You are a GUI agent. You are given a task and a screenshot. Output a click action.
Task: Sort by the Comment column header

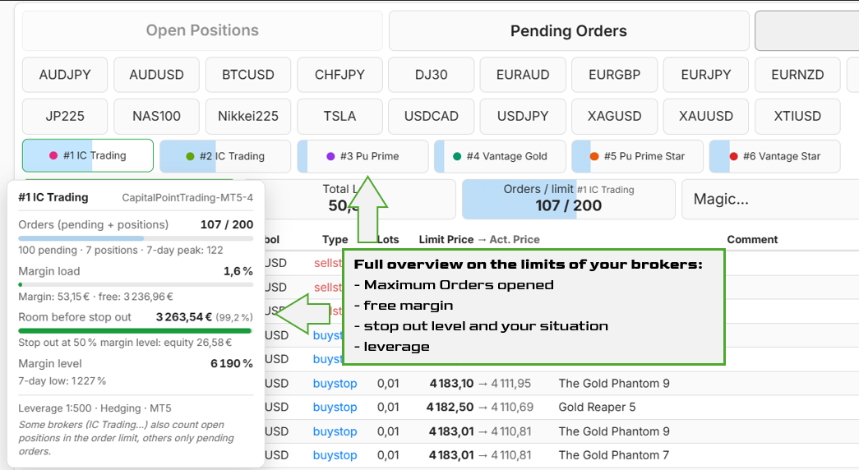click(752, 239)
